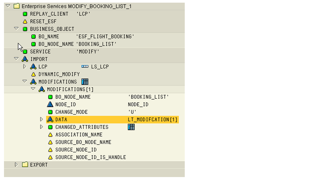Image resolution: width=319 pixels, height=188 pixels.
Task: Select the SERVICE parameter row
Action: (40, 52)
